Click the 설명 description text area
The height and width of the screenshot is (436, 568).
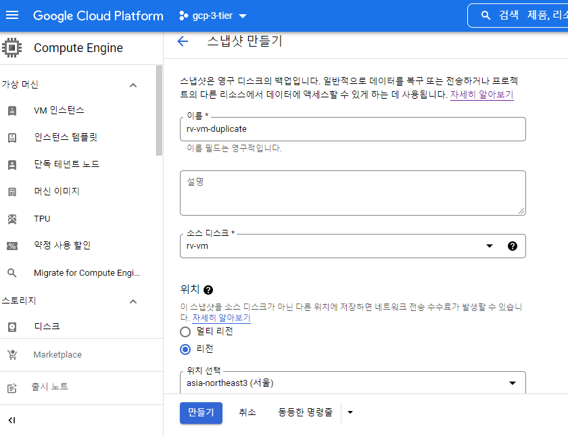352,193
